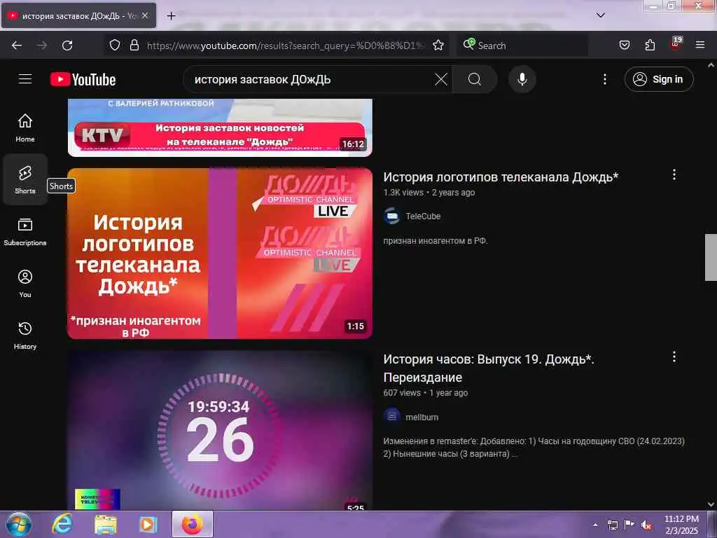Open Firefox extensions panel
The width and height of the screenshot is (717, 538).
[x=650, y=45]
